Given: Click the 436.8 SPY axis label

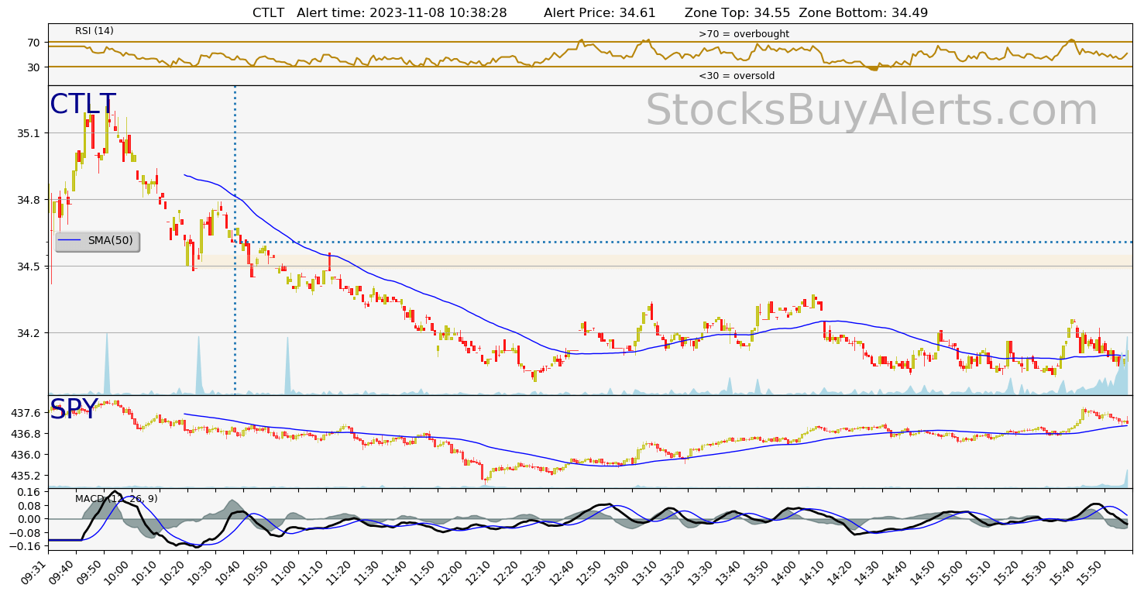Looking at the screenshot, I should tap(24, 434).
